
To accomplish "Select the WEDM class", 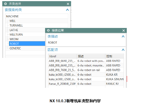I will [x=14, y=39].
